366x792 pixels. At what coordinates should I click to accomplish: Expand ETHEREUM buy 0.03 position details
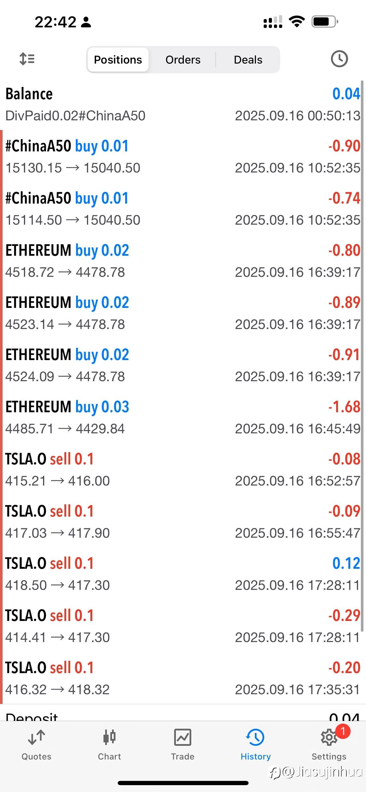183,417
